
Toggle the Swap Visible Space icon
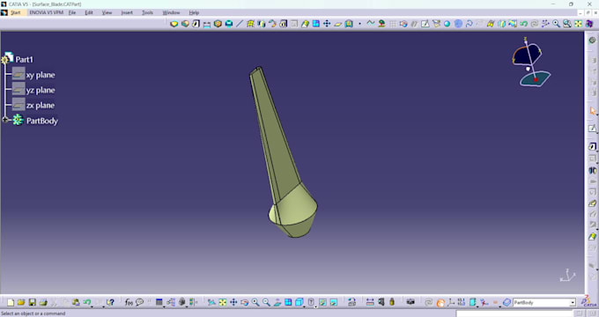(334, 303)
